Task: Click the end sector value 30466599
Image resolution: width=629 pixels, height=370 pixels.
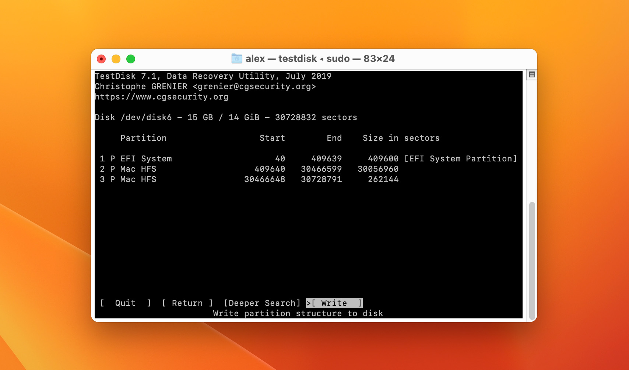Action: click(x=321, y=169)
